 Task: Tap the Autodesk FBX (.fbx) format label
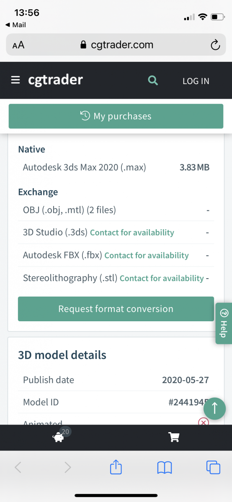[x=62, y=256]
